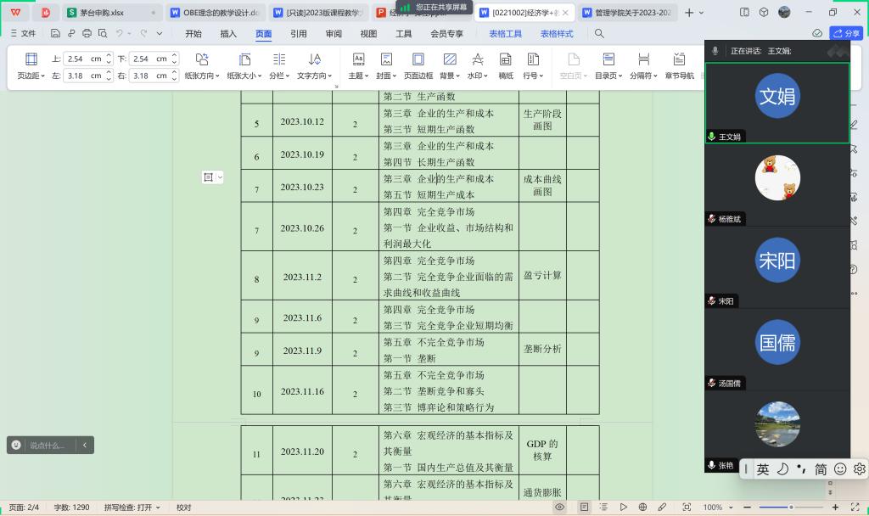Toggle IME English/Chinese mode 英
The height and width of the screenshot is (516, 869).
pyautogui.click(x=763, y=468)
